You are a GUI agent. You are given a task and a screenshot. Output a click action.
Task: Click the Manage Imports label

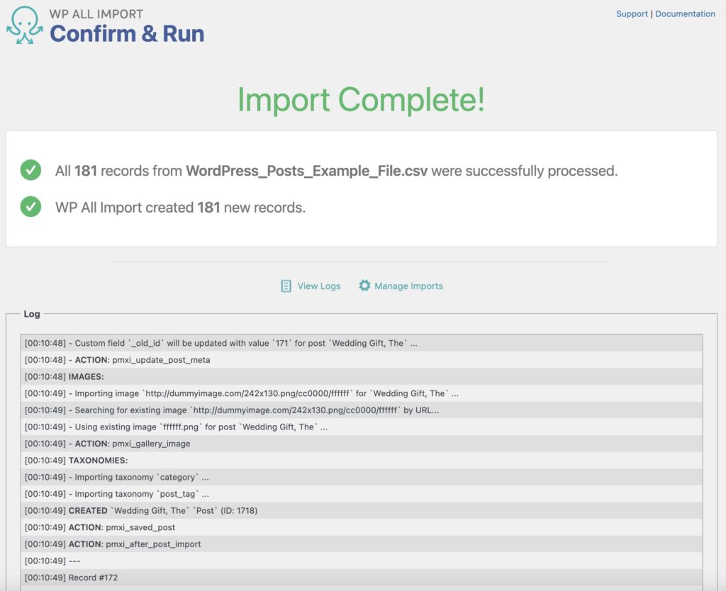click(409, 286)
